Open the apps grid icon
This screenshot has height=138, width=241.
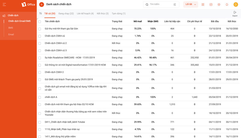[x=203, y=5]
